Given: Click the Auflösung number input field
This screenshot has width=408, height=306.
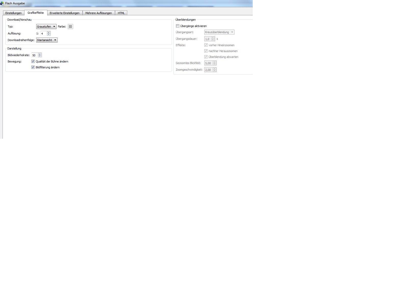Looking at the screenshot, I should coord(43,33).
